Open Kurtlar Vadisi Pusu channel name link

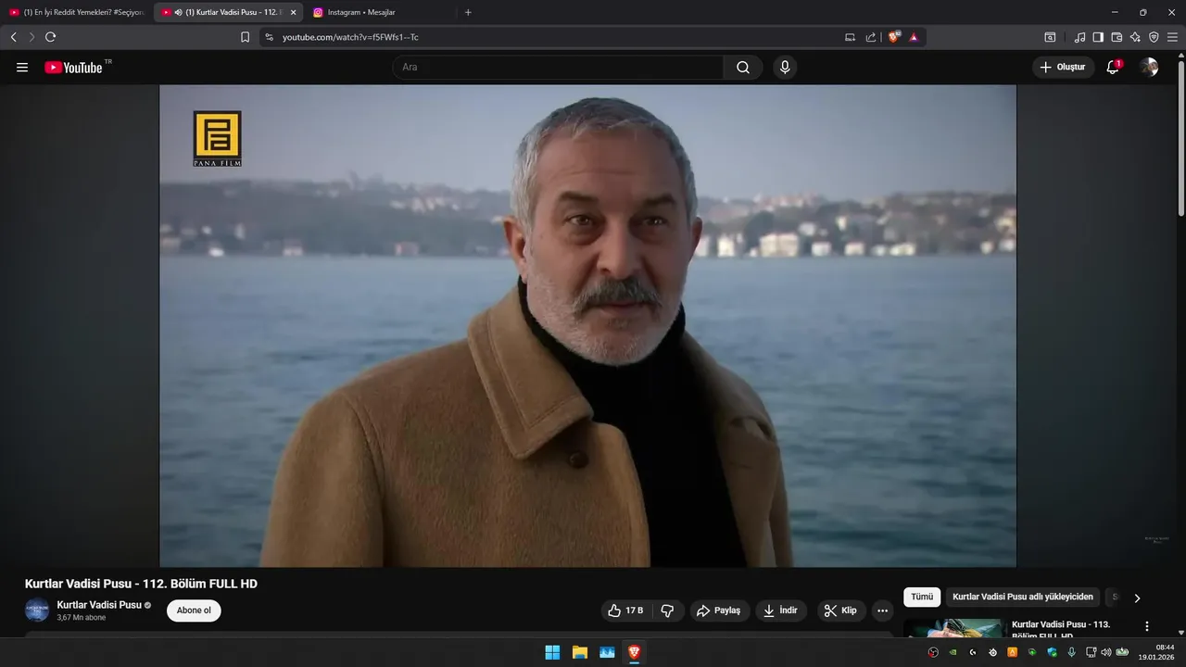(99, 605)
